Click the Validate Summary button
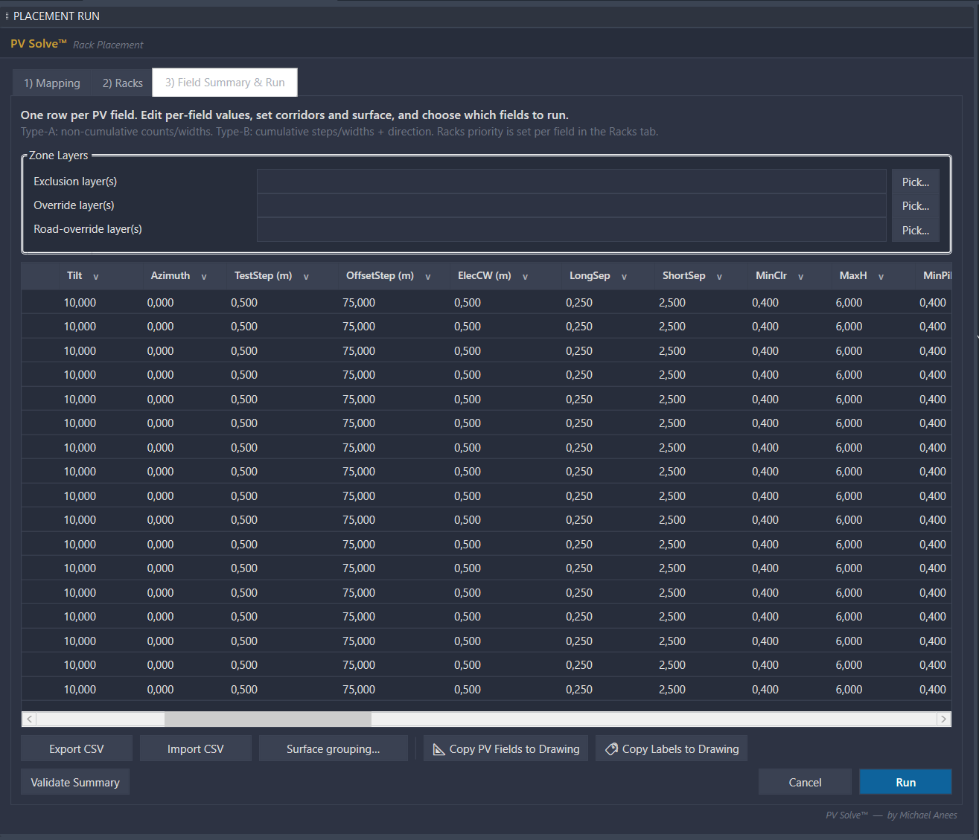Viewport: 979px width, 840px height. [75, 782]
